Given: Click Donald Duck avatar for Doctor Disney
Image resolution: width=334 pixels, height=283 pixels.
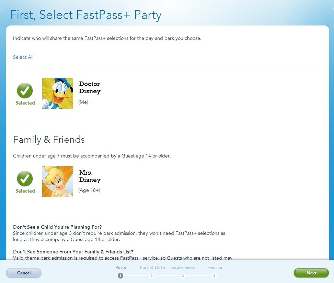Looking at the screenshot, I should tap(58, 94).
